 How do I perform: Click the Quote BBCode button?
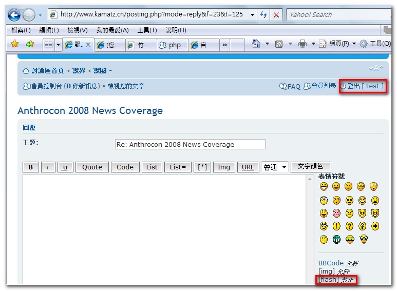pyautogui.click(x=92, y=167)
